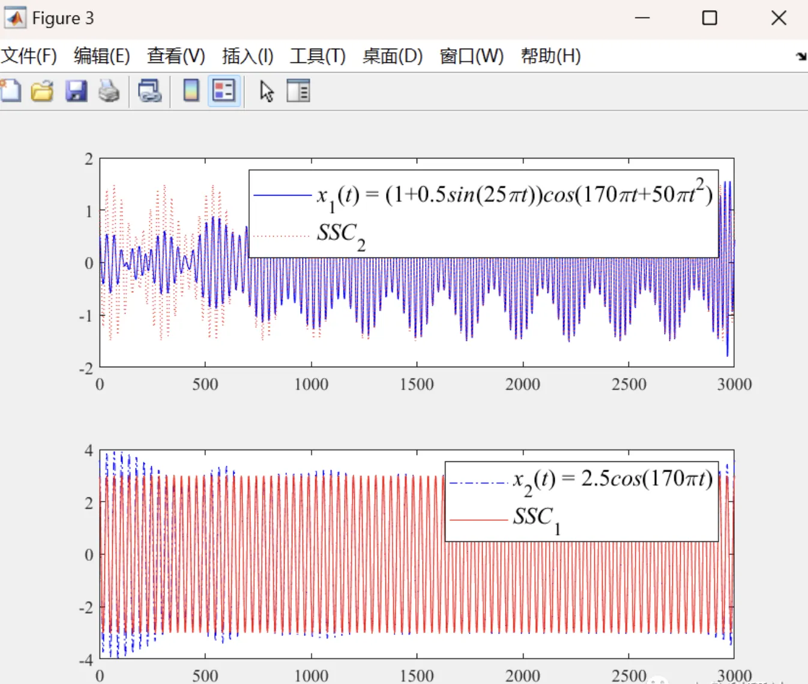Open the 查看(V) menu
The image size is (808, 684).
click(176, 56)
